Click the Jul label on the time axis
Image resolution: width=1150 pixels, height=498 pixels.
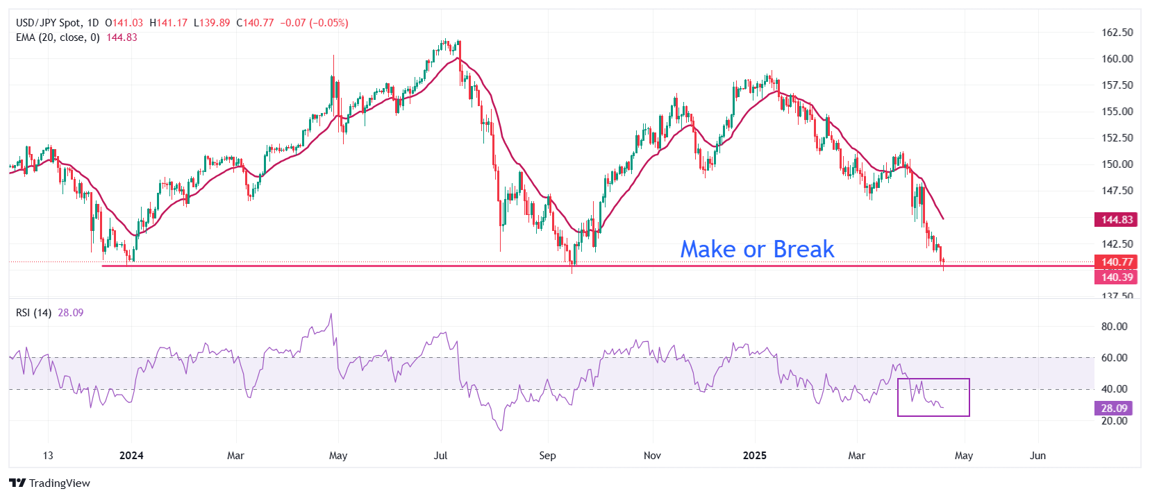[x=440, y=456]
